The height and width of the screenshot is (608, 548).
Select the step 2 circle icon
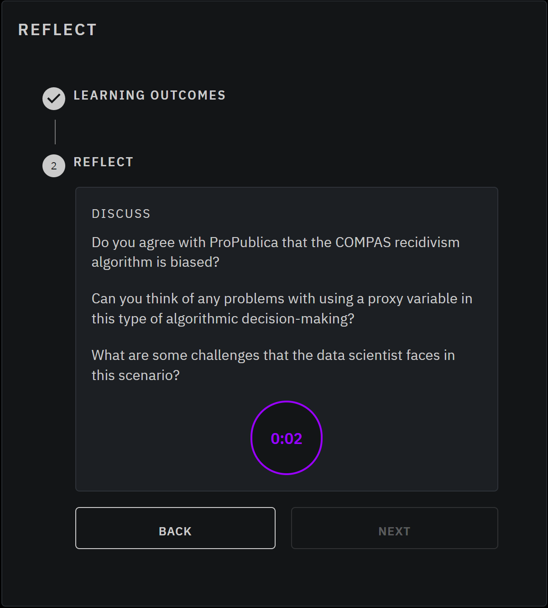54,166
